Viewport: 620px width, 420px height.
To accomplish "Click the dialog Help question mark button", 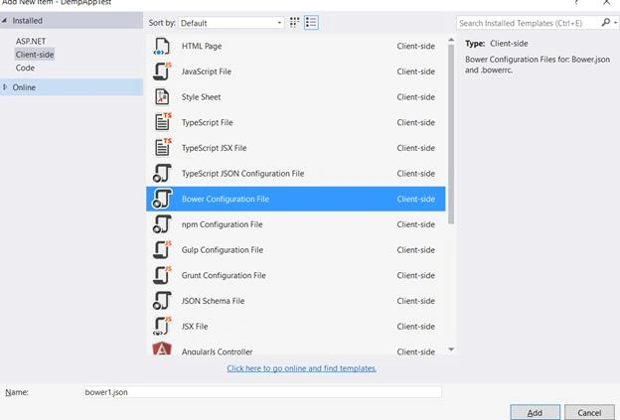I will (x=576, y=2).
